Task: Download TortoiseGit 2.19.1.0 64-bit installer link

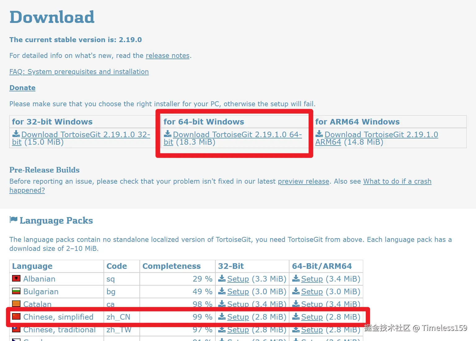Action: point(232,138)
